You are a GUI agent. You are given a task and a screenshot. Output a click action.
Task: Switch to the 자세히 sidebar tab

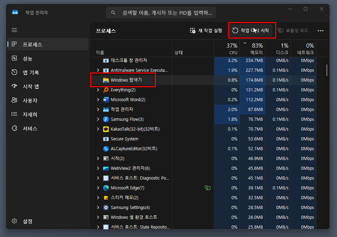pos(48,114)
